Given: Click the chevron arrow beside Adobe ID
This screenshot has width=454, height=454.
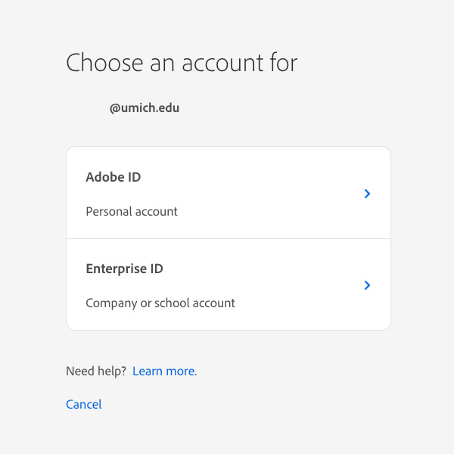Looking at the screenshot, I should pyautogui.click(x=367, y=194).
